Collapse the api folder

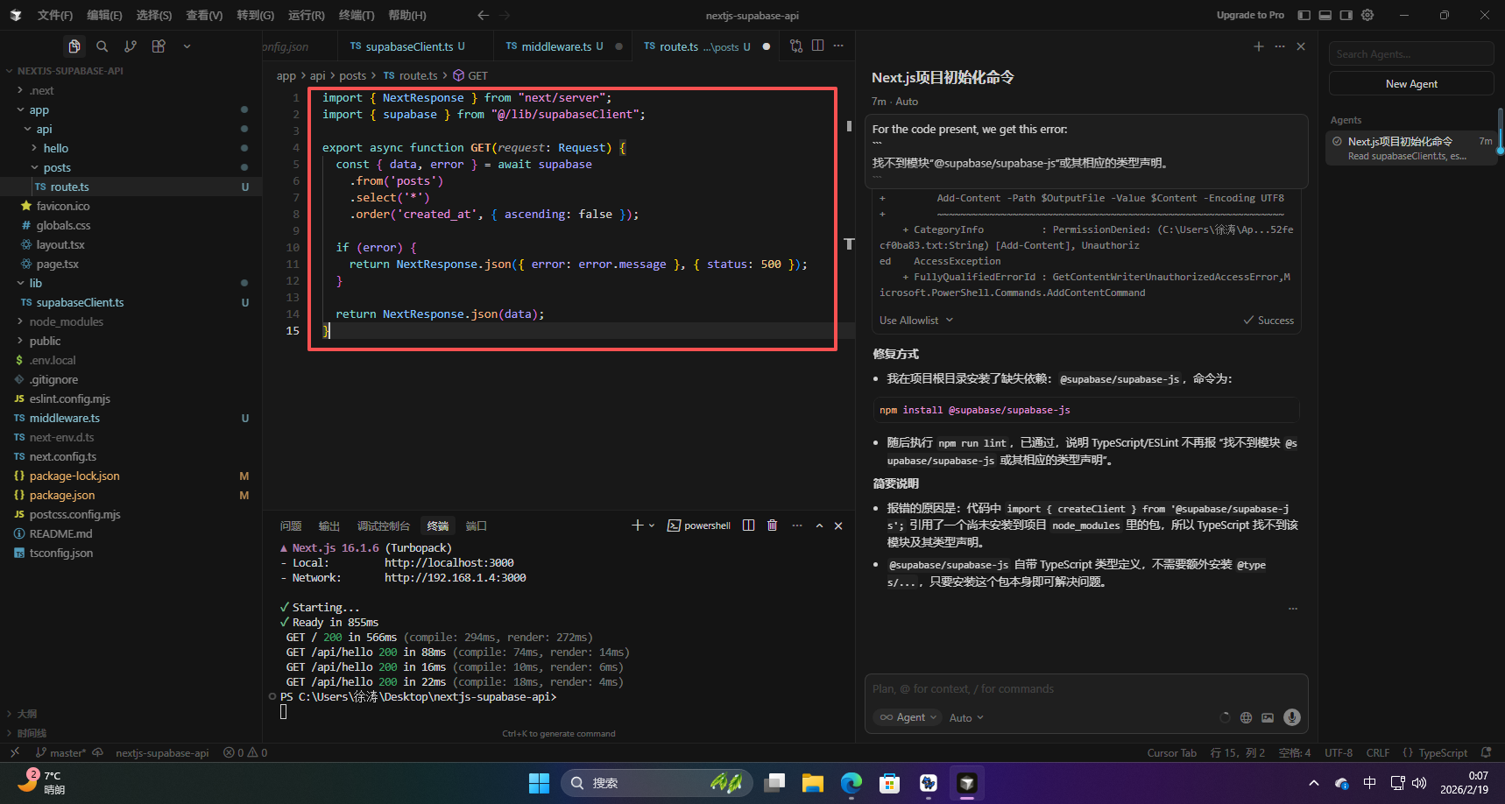tap(27, 129)
